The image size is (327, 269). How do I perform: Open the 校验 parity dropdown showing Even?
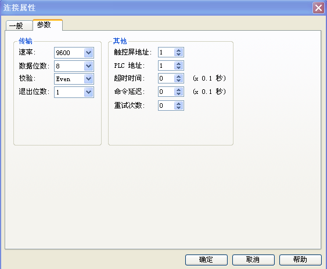89,79
